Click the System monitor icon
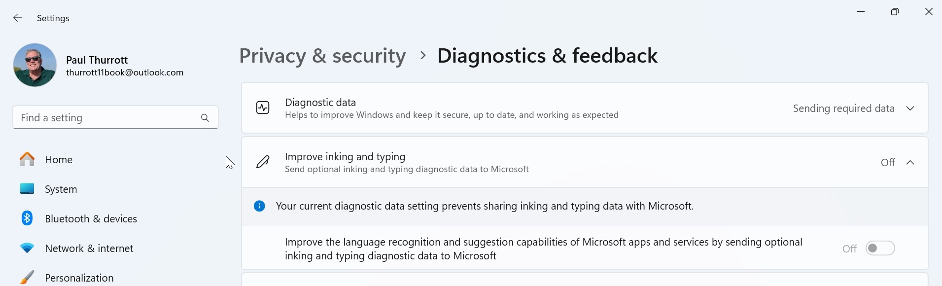This screenshot has width=942, height=286. click(27, 189)
